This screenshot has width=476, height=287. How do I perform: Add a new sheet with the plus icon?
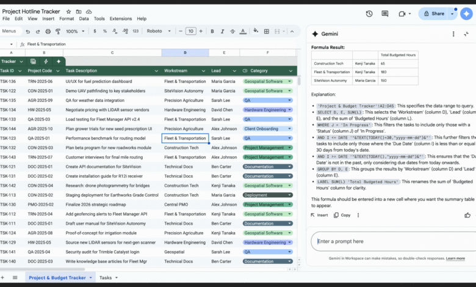pos(2,278)
